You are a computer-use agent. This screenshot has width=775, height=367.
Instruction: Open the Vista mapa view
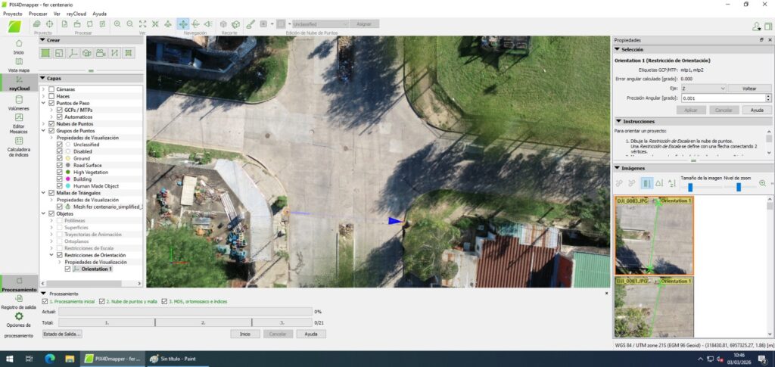[19, 64]
